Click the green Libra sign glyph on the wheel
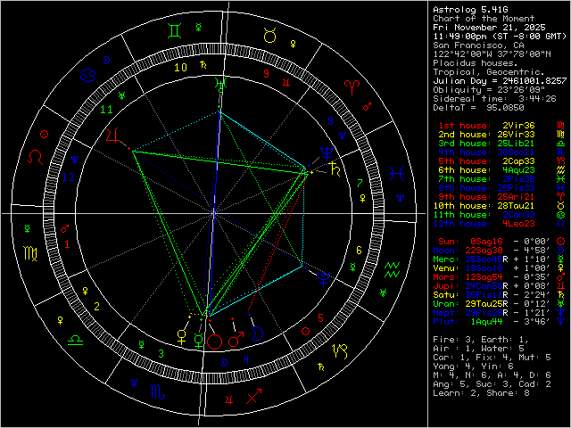Screen dimensions: 571x428 pyautogui.click(x=76, y=341)
